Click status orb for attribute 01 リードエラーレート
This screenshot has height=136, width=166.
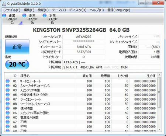tap(8, 81)
